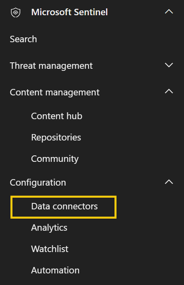This screenshot has width=184, height=285.
Task: Open the highlighted Data connectors item
Action: [x=63, y=207]
